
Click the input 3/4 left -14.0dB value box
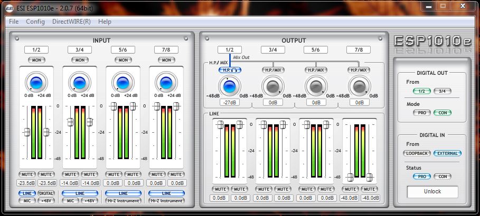pos(70,183)
